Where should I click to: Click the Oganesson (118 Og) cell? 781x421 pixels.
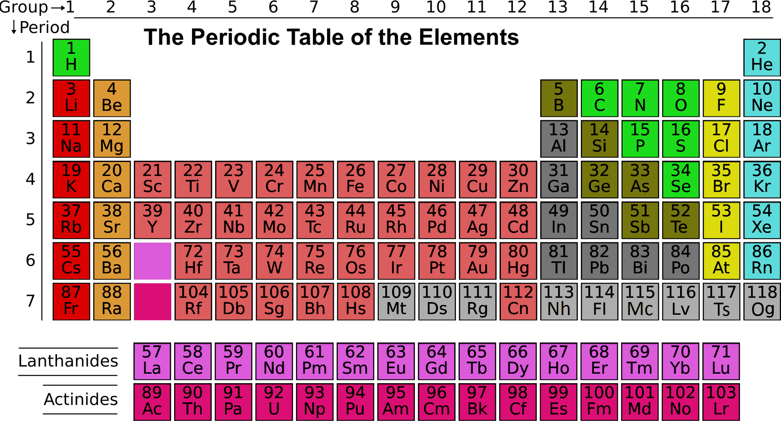[762, 302]
